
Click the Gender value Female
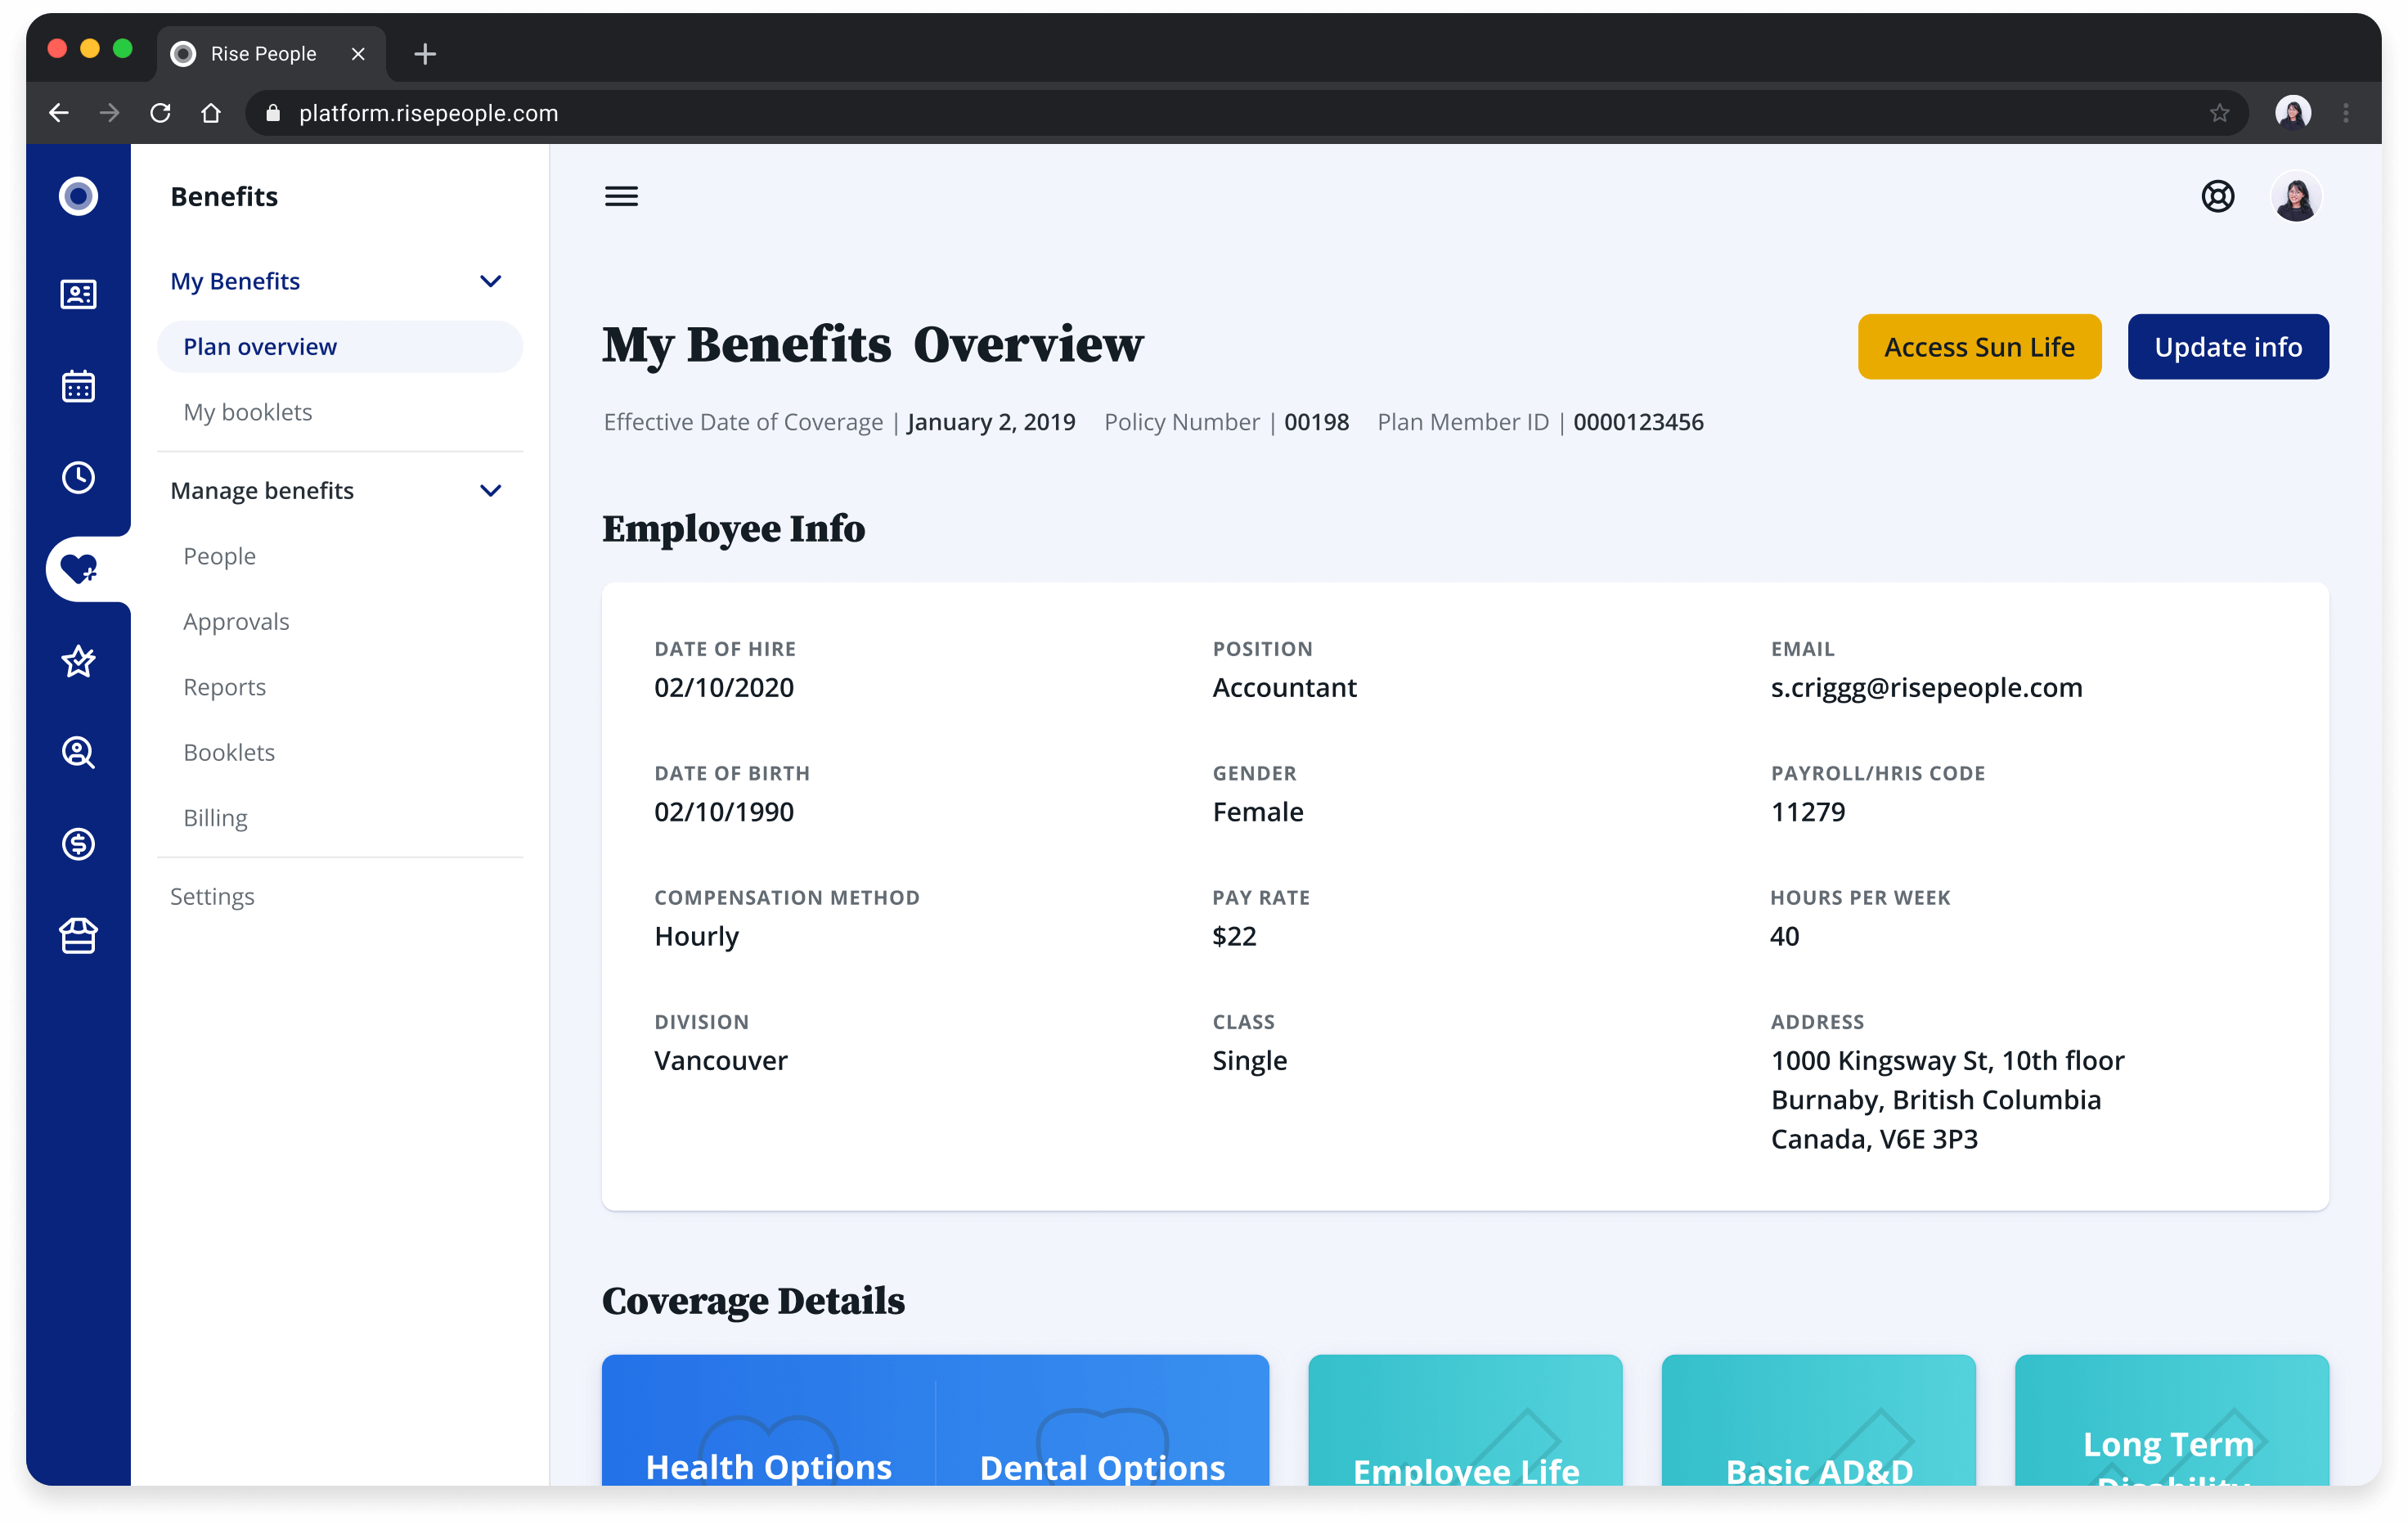pyautogui.click(x=1258, y=811)
